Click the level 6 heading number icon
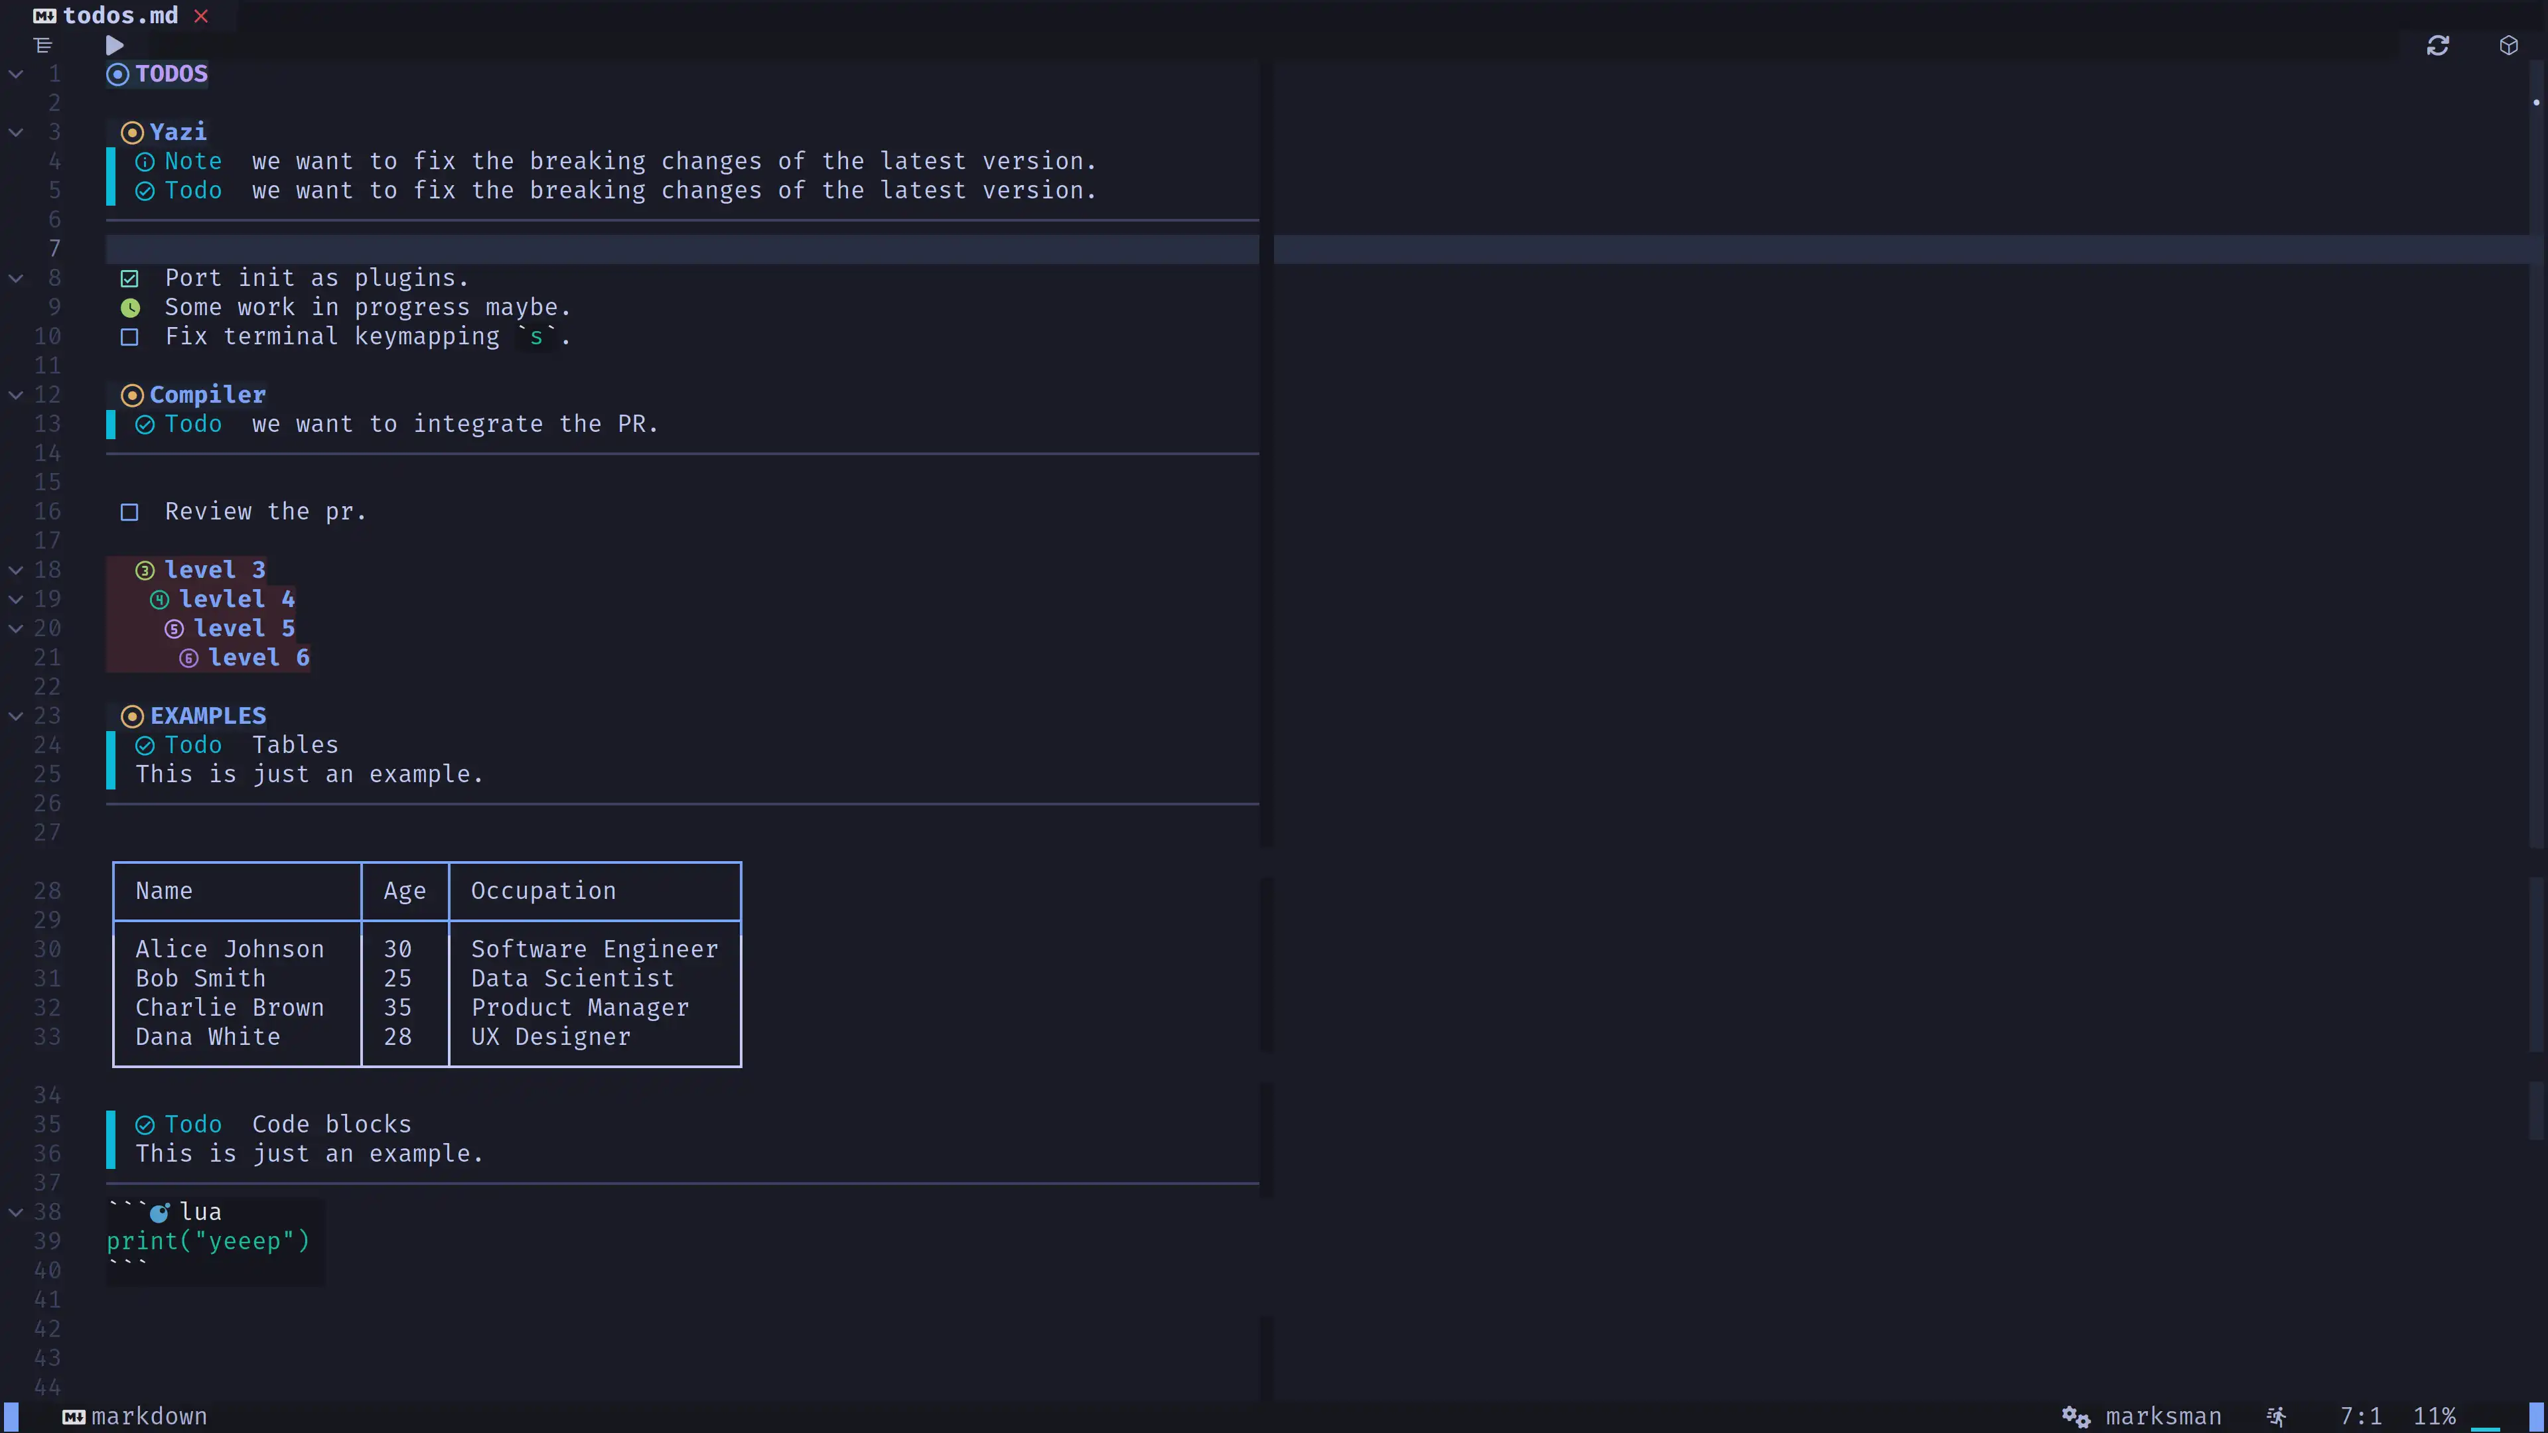2548x1433 pixels. click(x=189, y=657)
